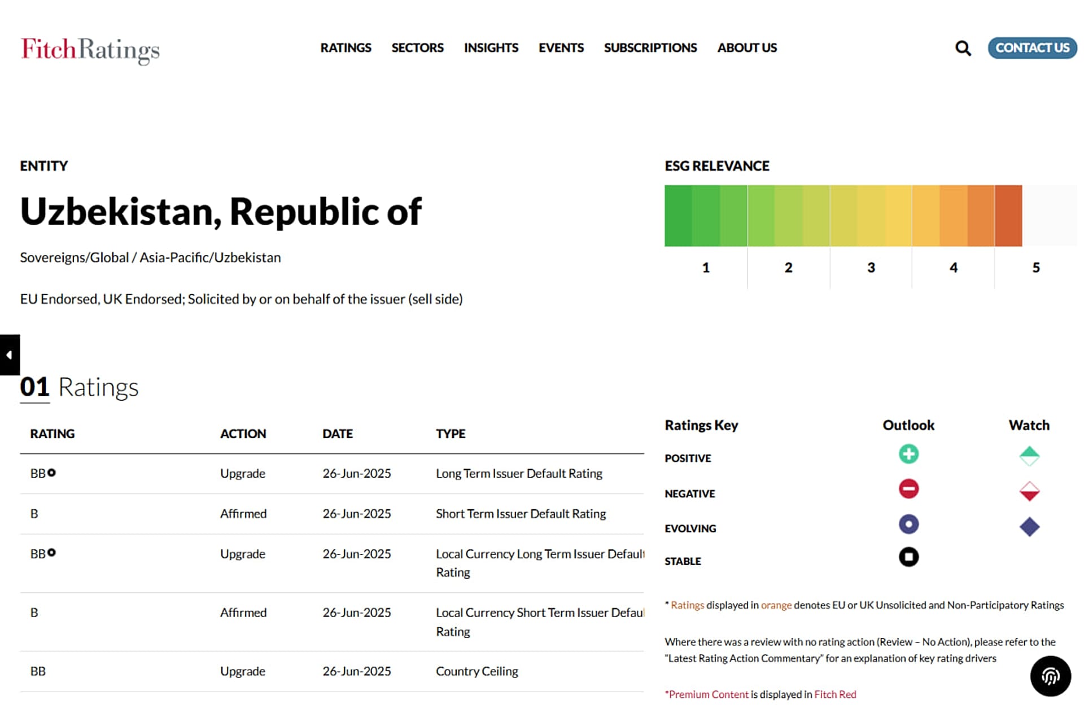Click the red negative outlook icon

tap(908, 488)
